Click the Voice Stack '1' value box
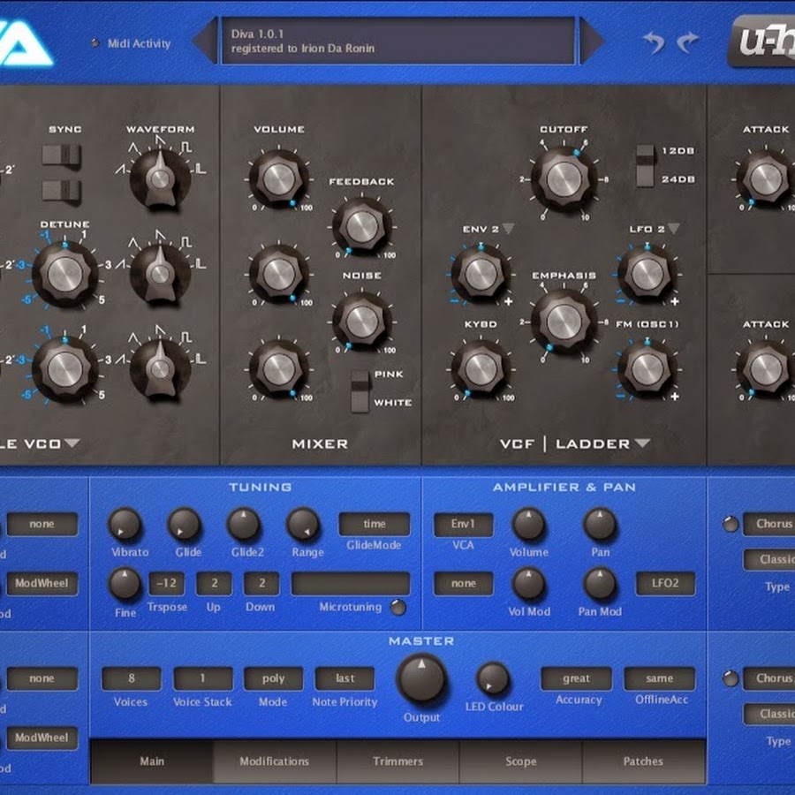Viewport: 795px width, 795px height. coord(203,678)
